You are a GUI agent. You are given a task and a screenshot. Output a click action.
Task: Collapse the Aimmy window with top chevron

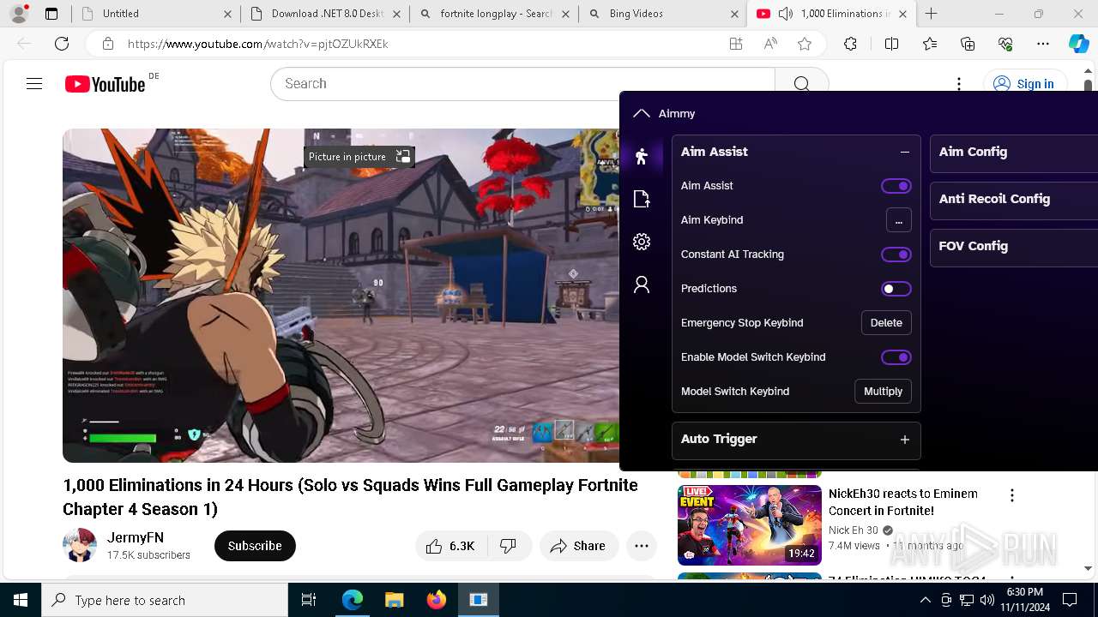(641, 113)
